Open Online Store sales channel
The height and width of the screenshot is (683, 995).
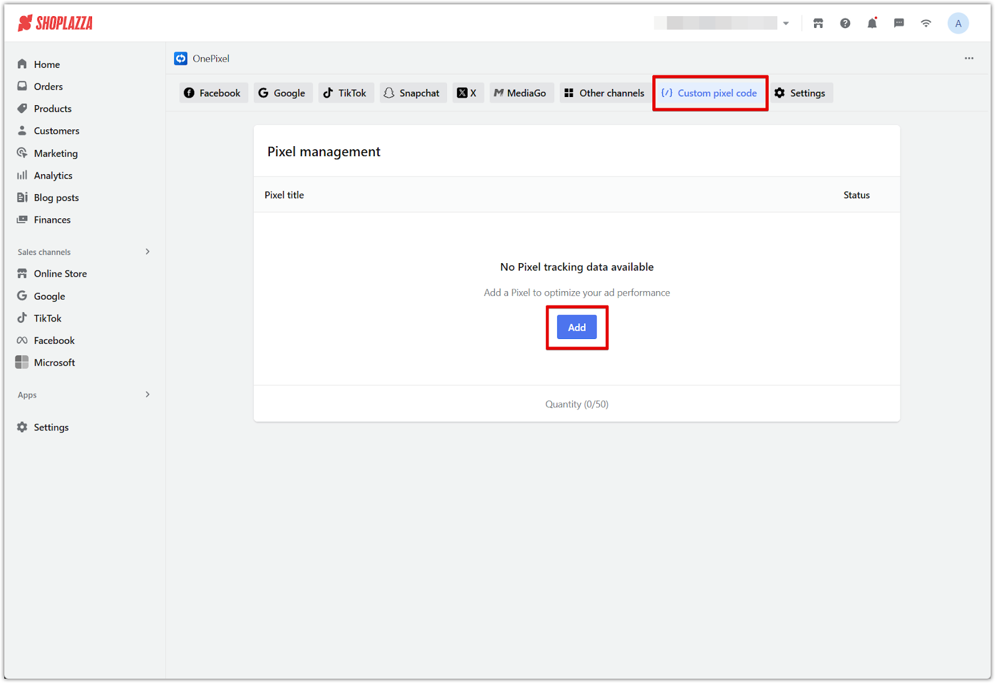60,274
